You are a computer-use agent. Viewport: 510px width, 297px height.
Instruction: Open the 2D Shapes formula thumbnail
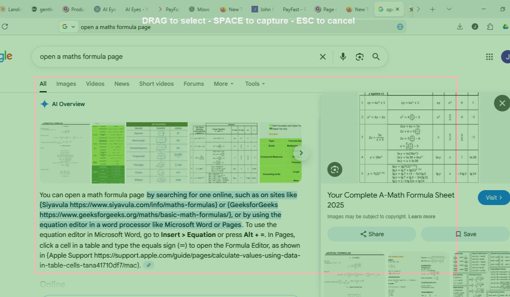click(156, 152)
